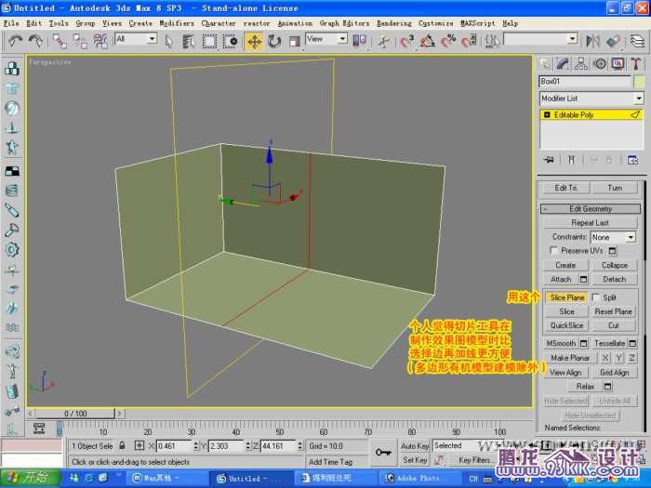Click the Undo arrow in main toolbar

16,41
